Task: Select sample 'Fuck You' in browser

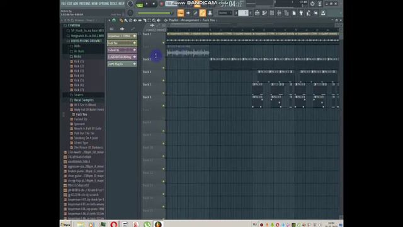Action: click(x=80, y=115)
